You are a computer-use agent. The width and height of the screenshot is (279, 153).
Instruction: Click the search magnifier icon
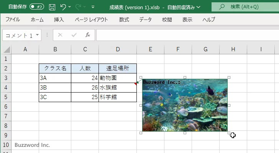click(x=222, y=7)
